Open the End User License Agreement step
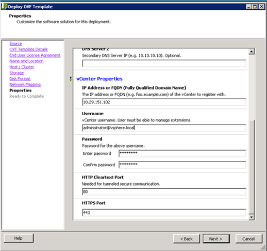The width and height of the screenshot is (267, 251). tap(35, 55)
